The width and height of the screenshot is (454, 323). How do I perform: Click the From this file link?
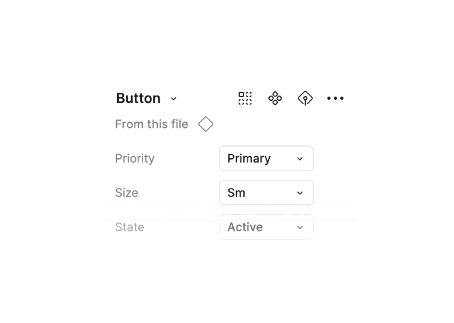[151, 124]
